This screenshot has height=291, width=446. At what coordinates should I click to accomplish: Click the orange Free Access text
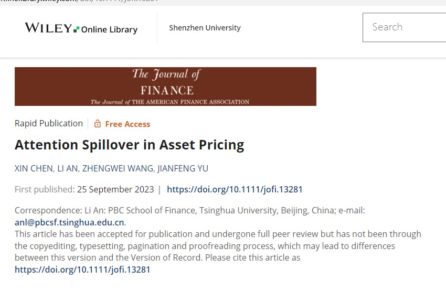[x=128, y=124]
